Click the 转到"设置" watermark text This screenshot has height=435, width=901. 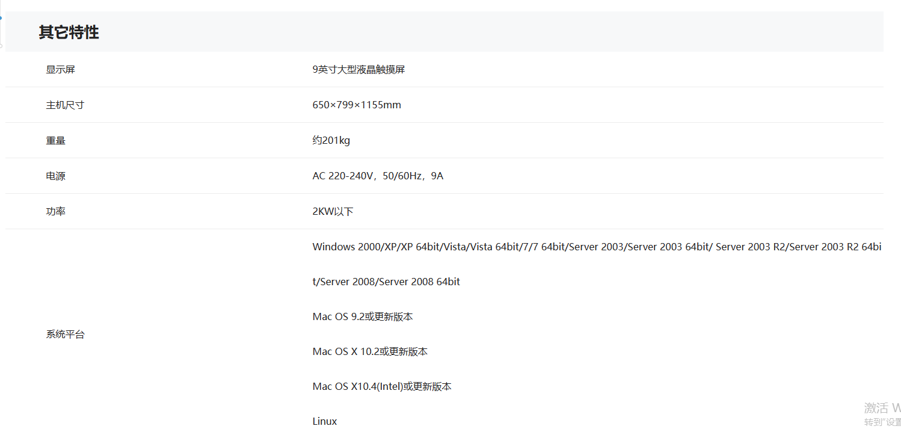[882, 422]
